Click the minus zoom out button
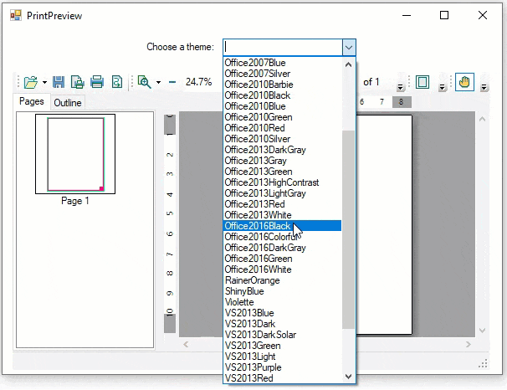Viewport: 507px width, 390px height. pos(172,82)
